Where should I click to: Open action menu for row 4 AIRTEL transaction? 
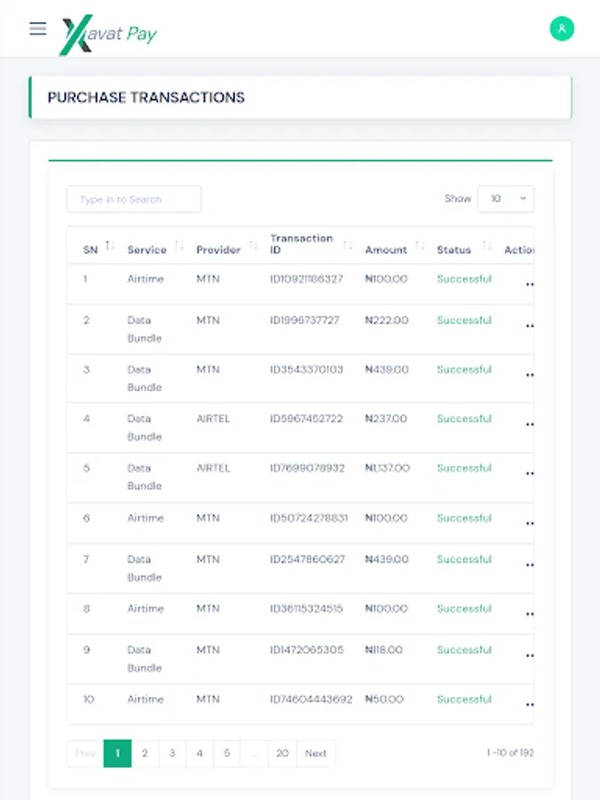click(530, 425)
